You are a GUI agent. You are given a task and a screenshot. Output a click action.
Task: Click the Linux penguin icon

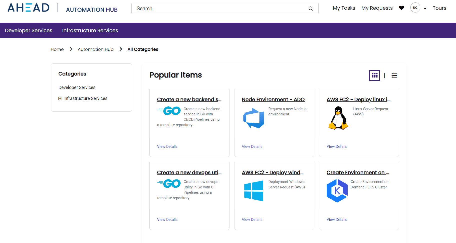[x=338, y=118]
